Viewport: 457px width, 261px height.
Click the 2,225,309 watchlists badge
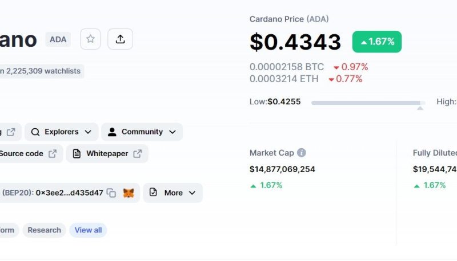(42, 71)
